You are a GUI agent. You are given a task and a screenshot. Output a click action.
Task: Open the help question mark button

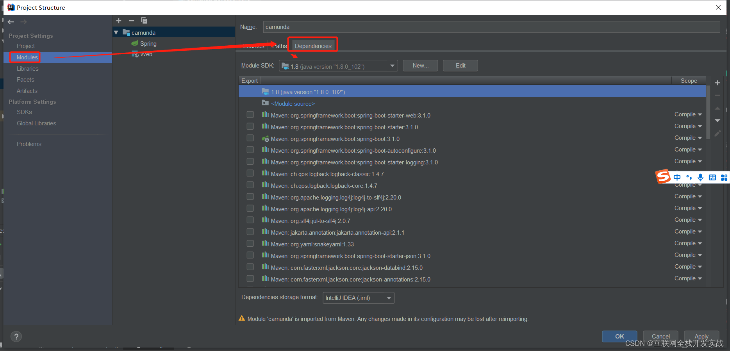pyautogui.click(x=16, y=337)
